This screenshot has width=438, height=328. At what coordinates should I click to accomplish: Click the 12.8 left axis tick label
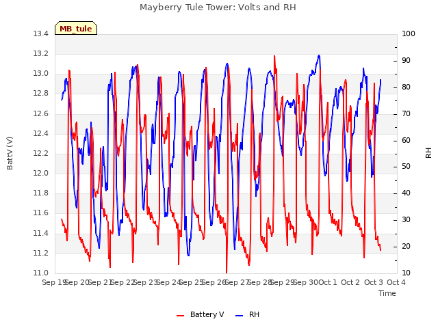click(41, 94)
